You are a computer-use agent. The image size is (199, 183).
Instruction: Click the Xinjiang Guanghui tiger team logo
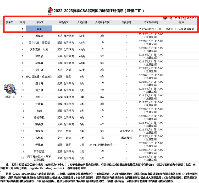click(10, 89)
